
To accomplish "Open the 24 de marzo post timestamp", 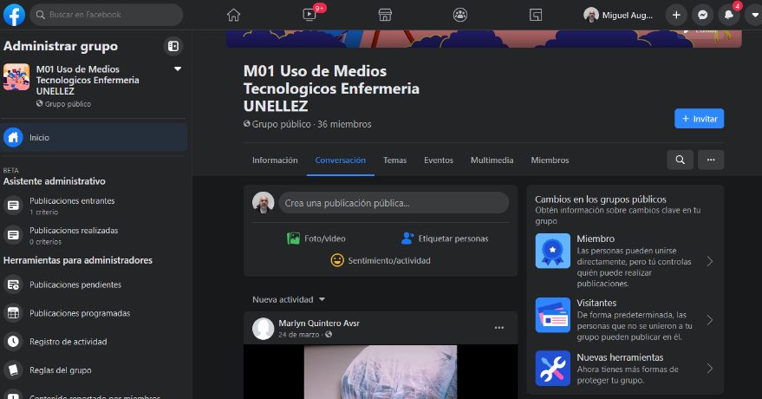I will [x=298, y=334].
